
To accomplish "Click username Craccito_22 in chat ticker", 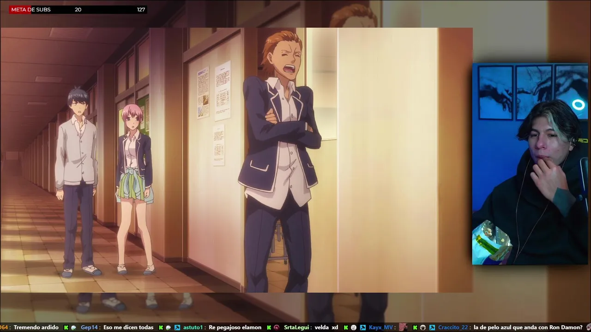I will [452, 327].
